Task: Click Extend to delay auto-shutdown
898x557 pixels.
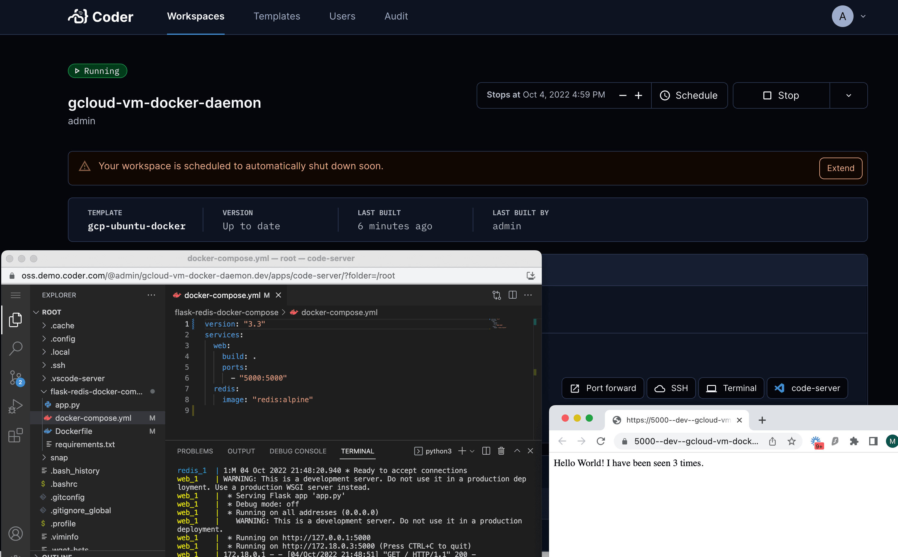Action: [840, 167]
